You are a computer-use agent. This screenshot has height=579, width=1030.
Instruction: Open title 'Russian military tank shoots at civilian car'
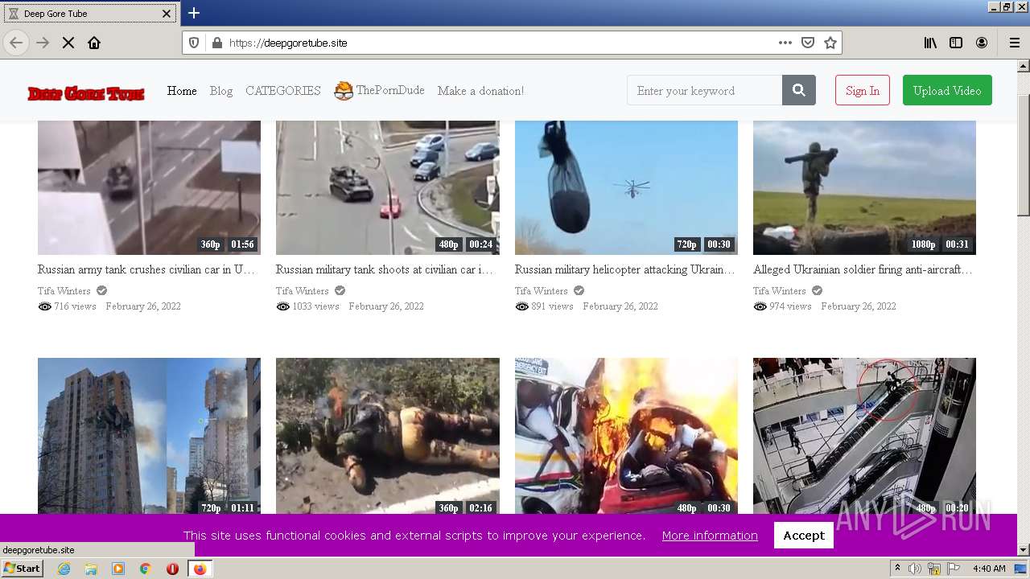point(385,269)
